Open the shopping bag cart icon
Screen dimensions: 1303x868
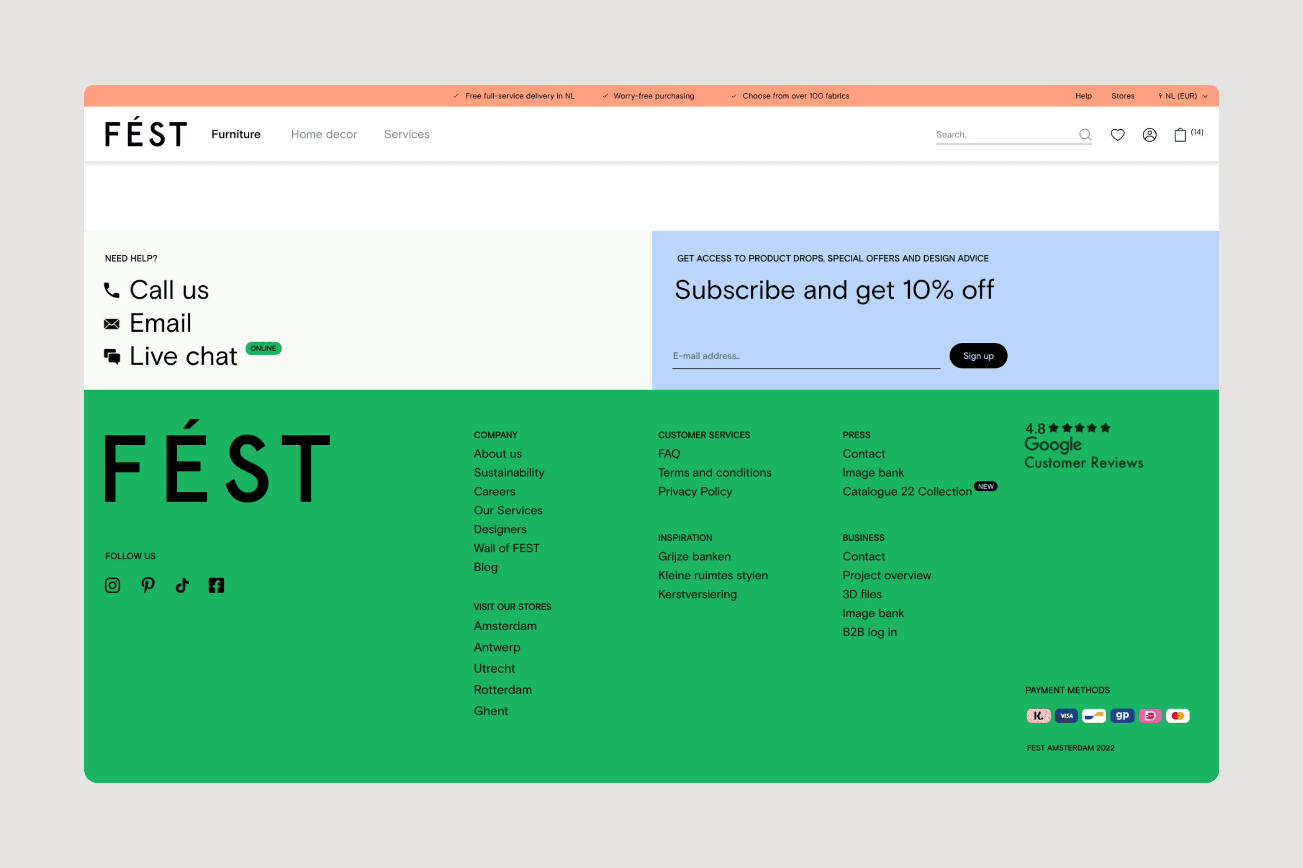click(1180, 135)
